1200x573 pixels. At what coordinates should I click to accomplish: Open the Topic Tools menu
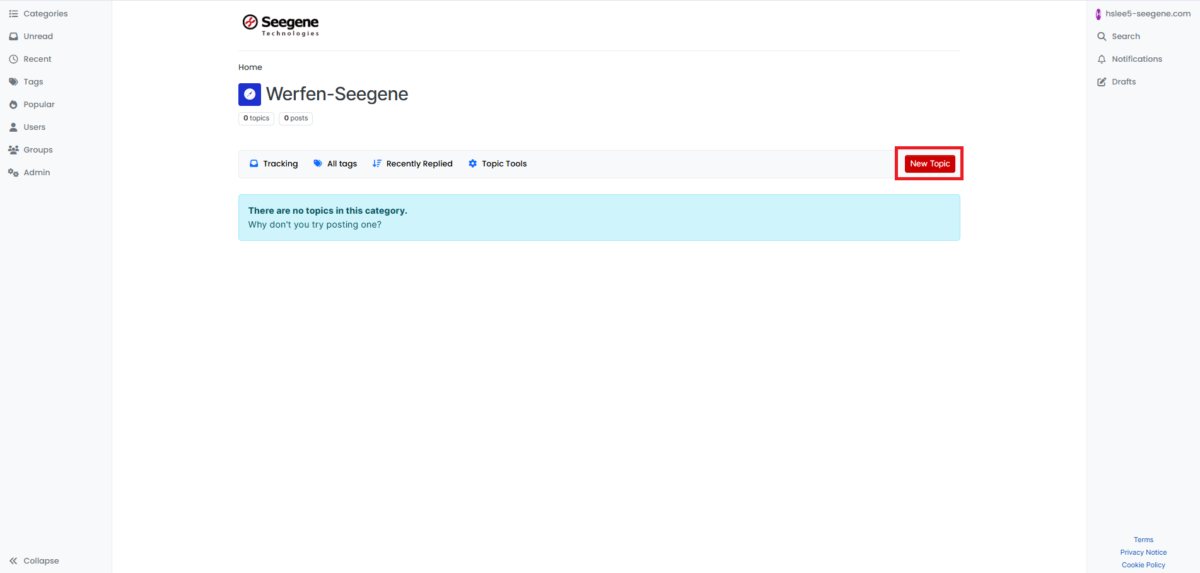click(498, 164)
